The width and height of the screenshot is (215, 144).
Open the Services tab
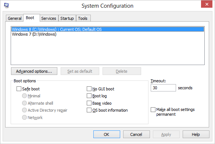49,18
